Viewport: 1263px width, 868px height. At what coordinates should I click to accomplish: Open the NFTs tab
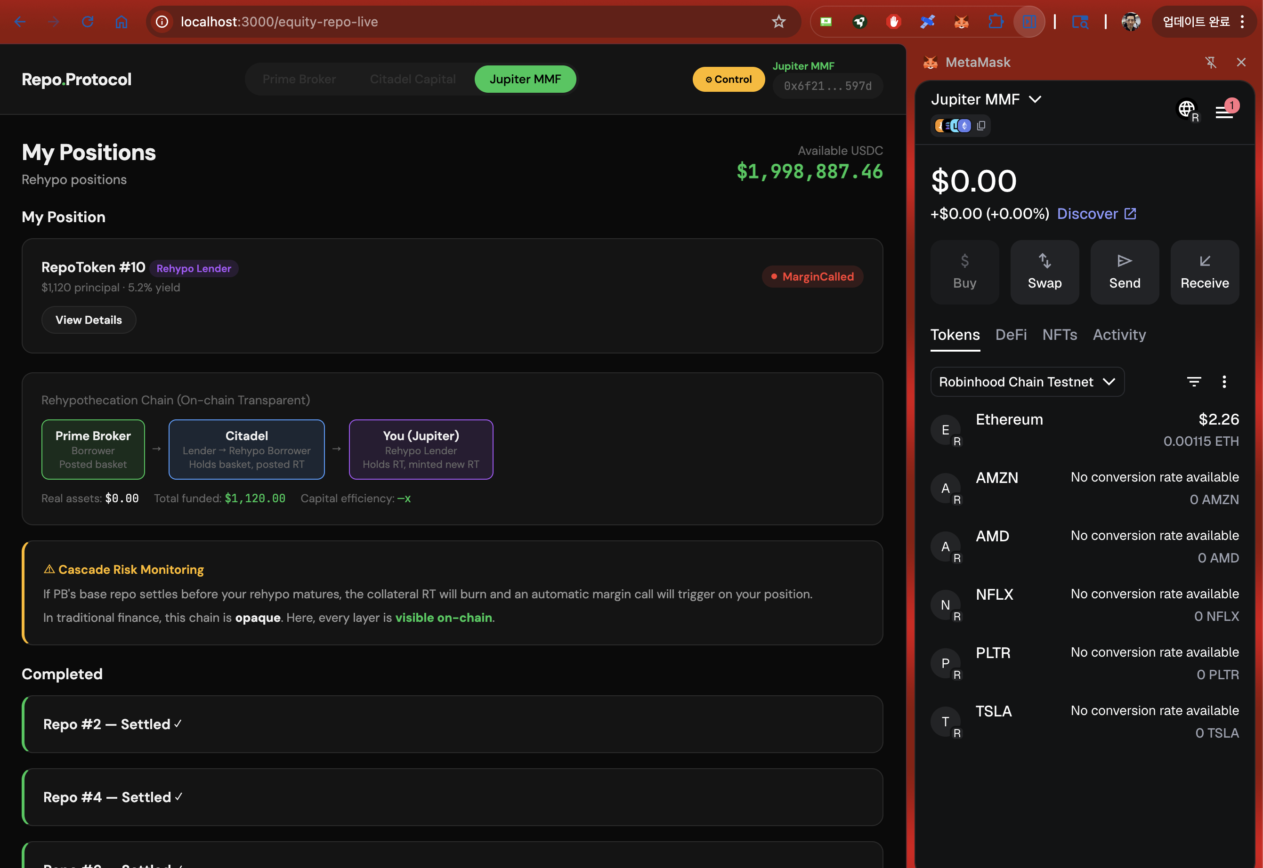click(1059, 335)
